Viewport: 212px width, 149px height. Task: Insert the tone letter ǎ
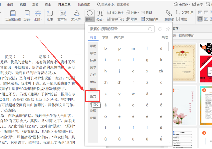point(105,105)
